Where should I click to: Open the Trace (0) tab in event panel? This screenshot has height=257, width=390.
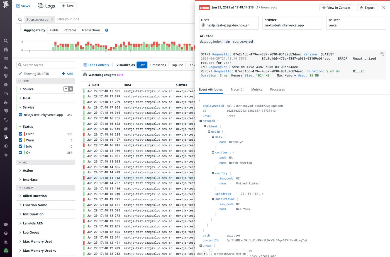[237, 89]
